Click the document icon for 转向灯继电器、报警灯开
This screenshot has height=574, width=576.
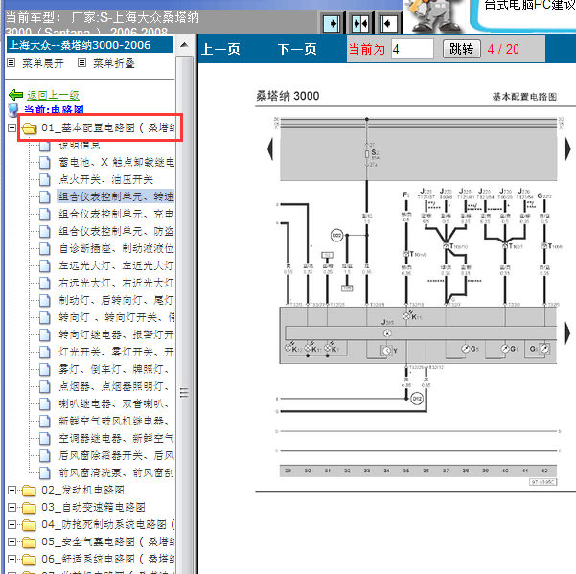[45, 334]
